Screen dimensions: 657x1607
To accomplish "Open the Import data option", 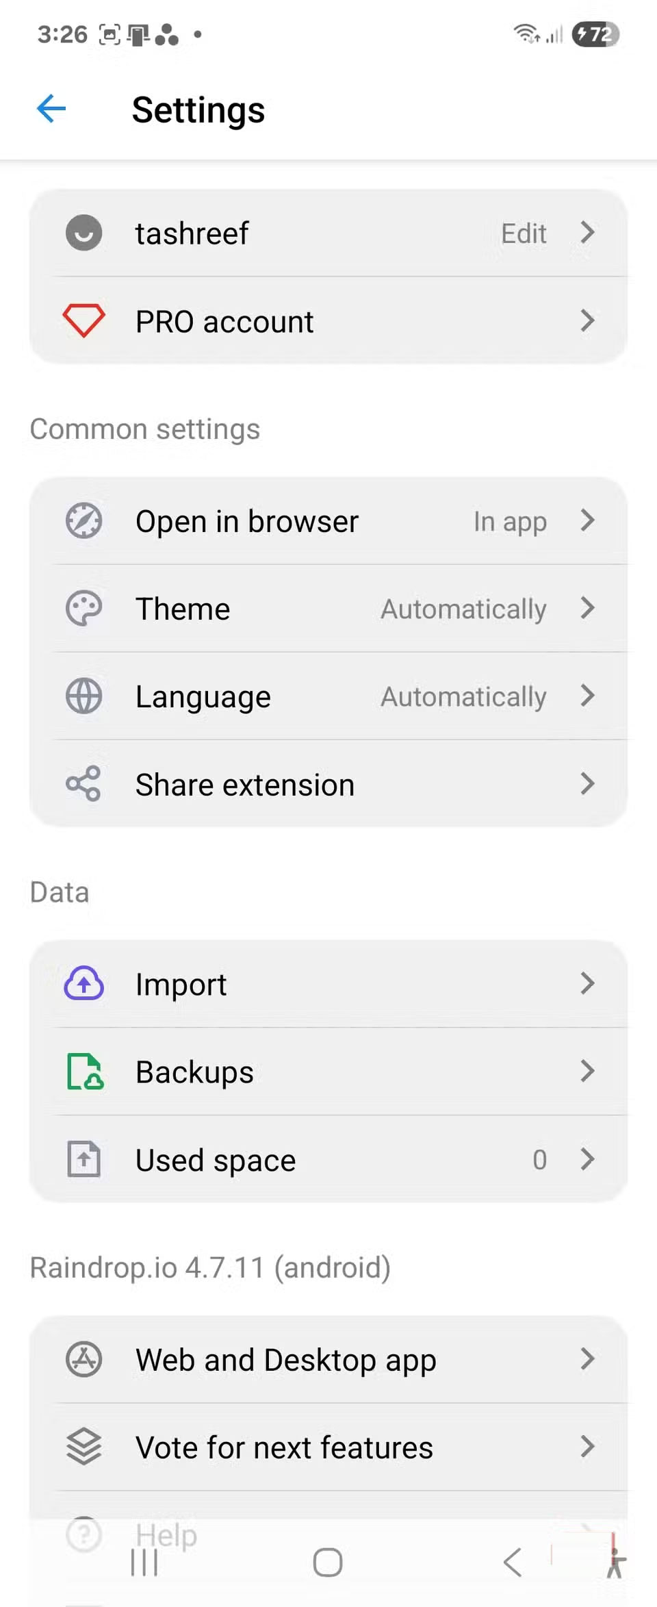I will pos(181,985).
